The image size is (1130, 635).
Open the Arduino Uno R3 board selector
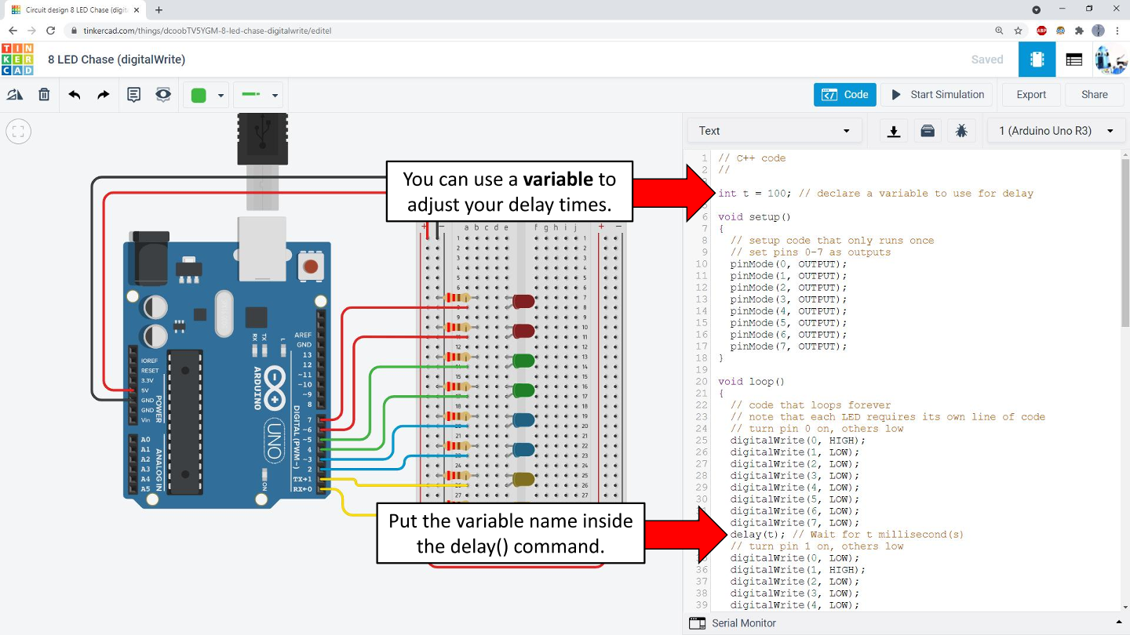coord(1055,131)
